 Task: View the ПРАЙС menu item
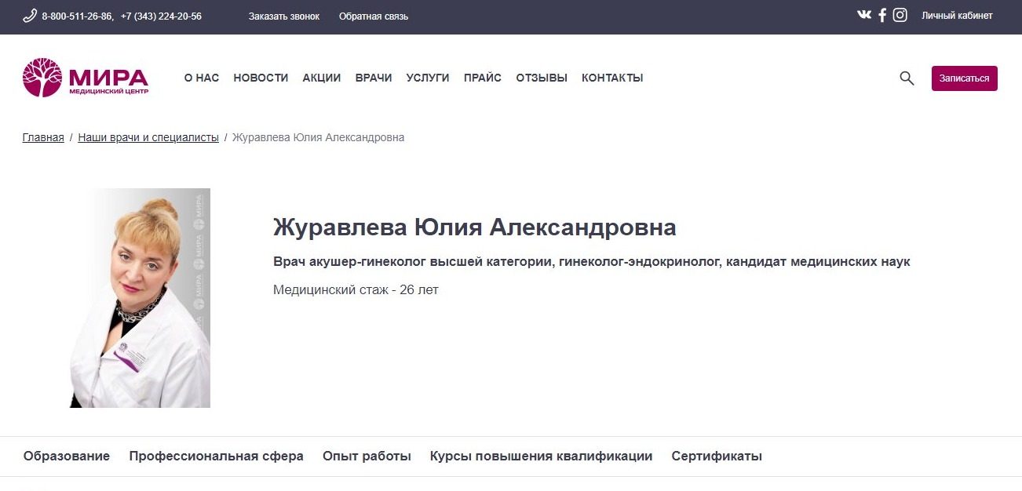pos(483,78)
